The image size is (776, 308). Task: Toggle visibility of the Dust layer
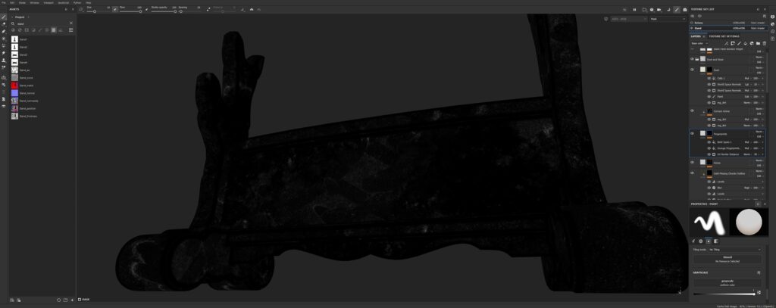click(x=692, y=70)
